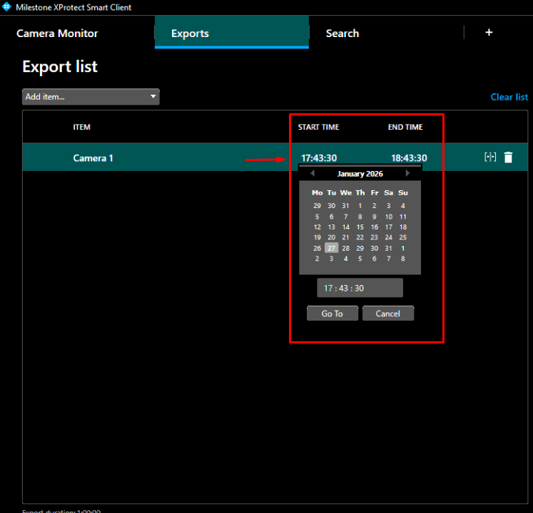Screen dimensions: 533x513
Task: Click the split export item icon
Action: tap(490, 157)
